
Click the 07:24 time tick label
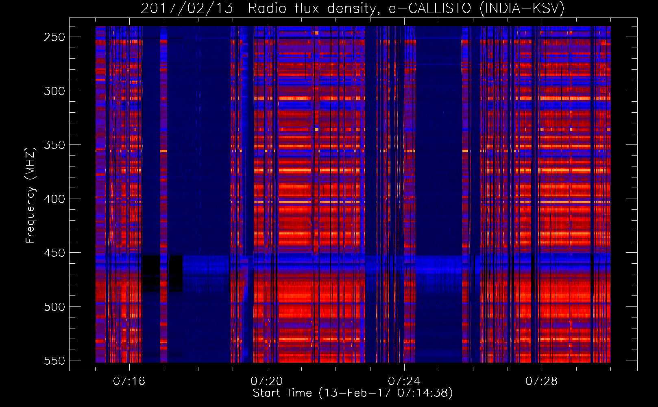[x=404, y=381]
